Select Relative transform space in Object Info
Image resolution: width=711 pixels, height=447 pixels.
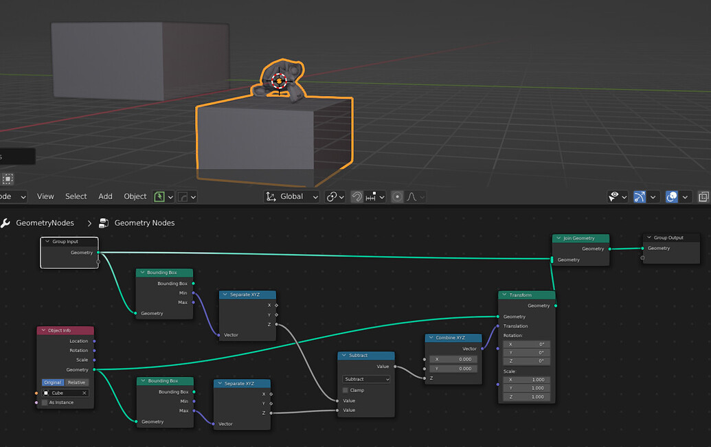76,382
